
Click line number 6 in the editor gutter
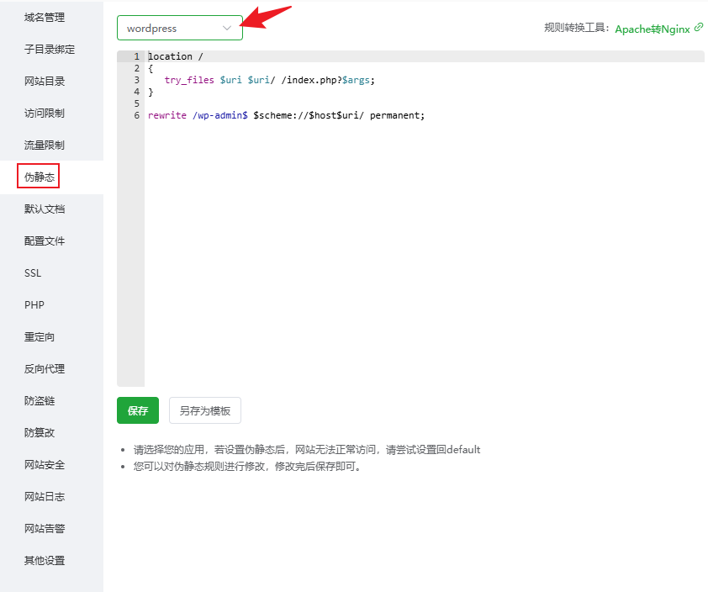point(136,115)
